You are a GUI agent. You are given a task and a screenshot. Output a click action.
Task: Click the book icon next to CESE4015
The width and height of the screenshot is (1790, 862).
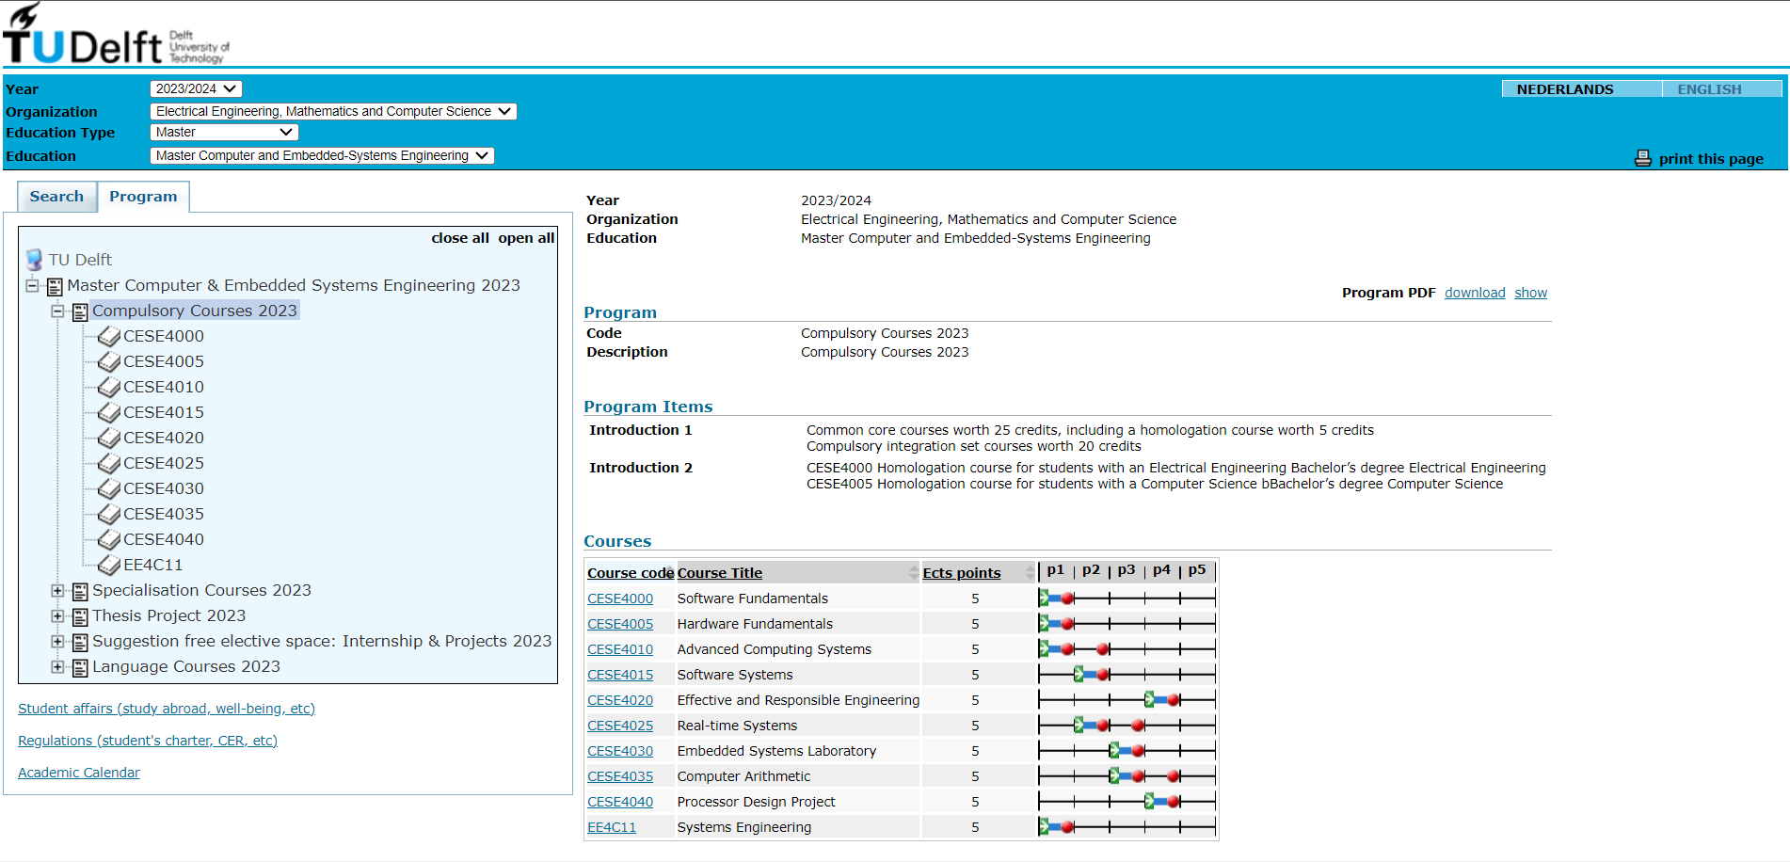point(109,412)
